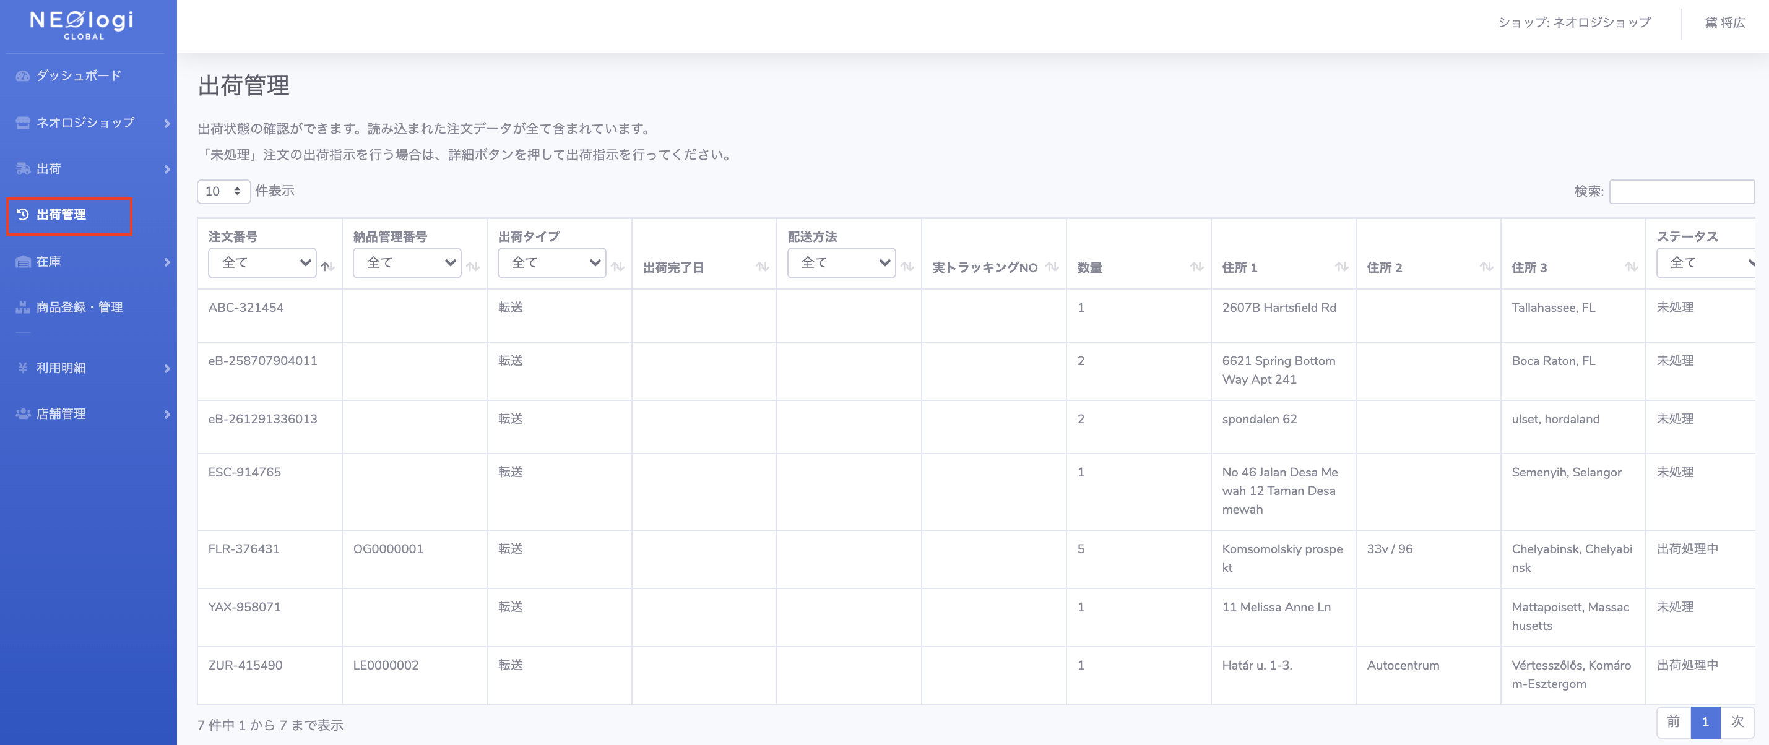The height and width of the screenshot is (745, 1769).
Task: Open the 黛 将広 user menu
Action: click(1725, 23)
